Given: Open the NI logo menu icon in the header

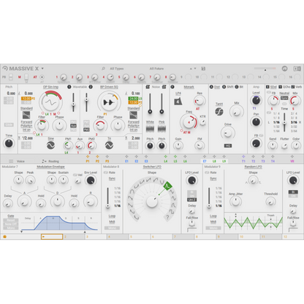Looking at the screenshot, I should (x=284, y=69).
